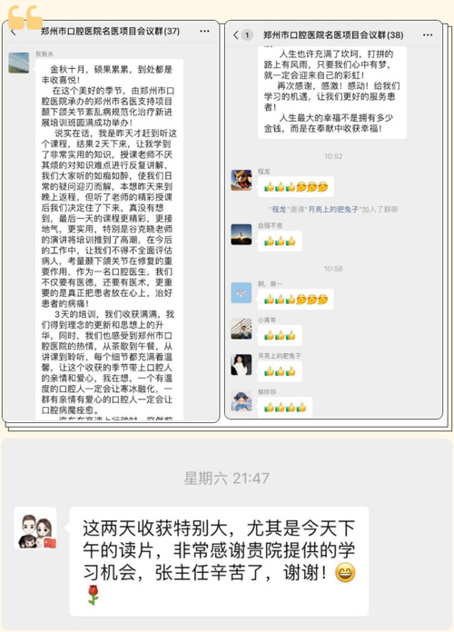
Task: Open 小青年 user avatar
Action: tap(242, 329)
